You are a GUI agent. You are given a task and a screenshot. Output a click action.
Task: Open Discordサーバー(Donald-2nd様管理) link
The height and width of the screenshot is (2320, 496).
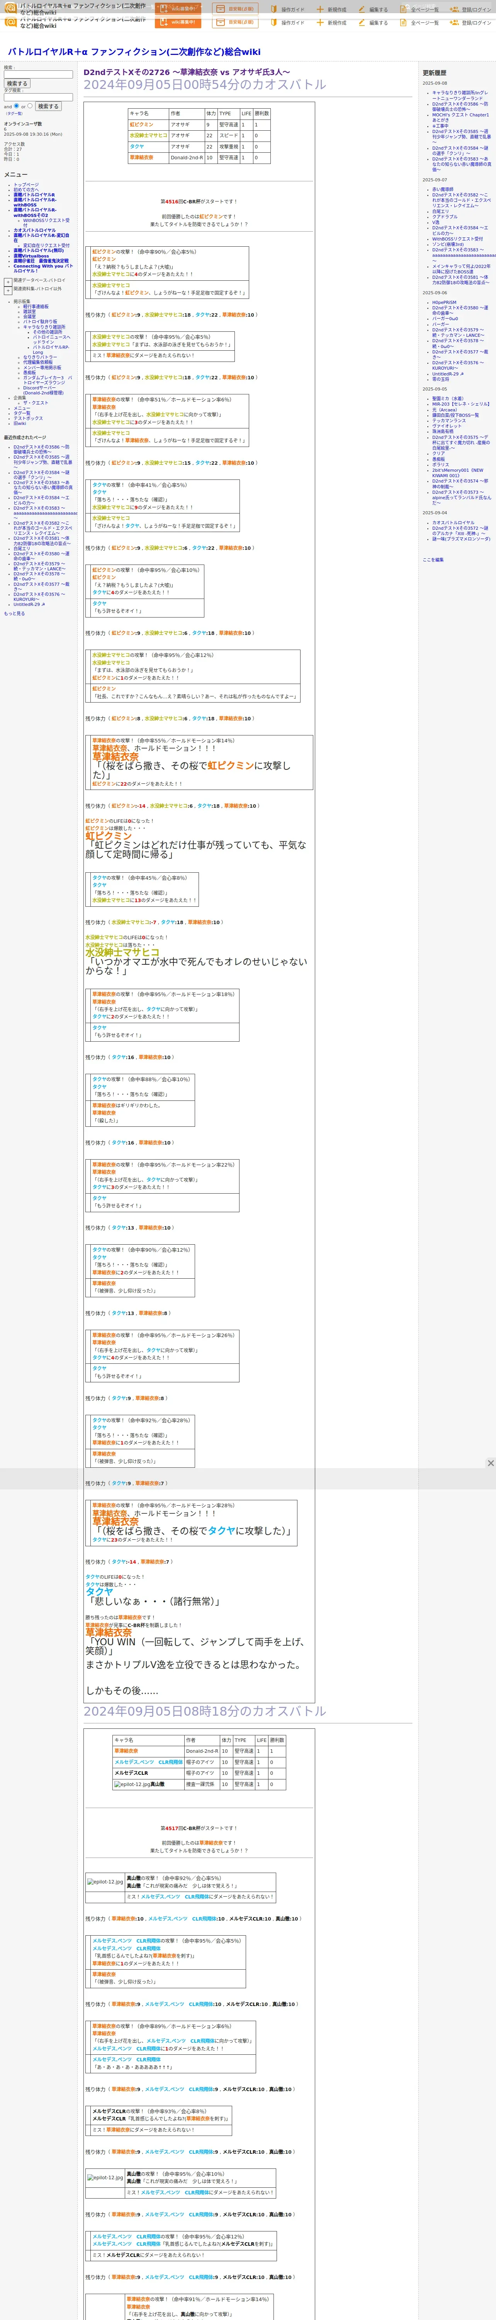coord(43,391)
